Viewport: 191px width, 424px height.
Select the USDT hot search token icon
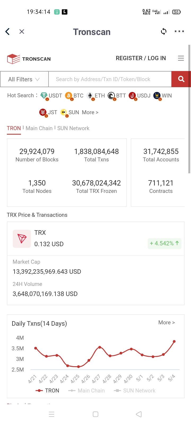(44, 96)
